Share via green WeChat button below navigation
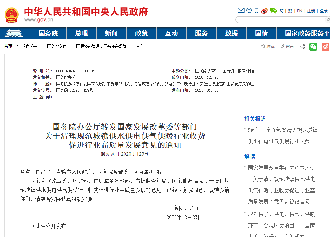The height and width of the screenshot is (237, 330). click(313, 47)
